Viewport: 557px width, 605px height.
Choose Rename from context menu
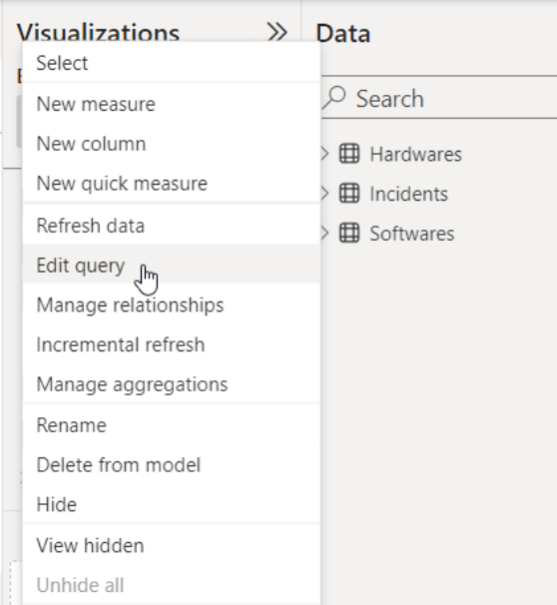172,425
